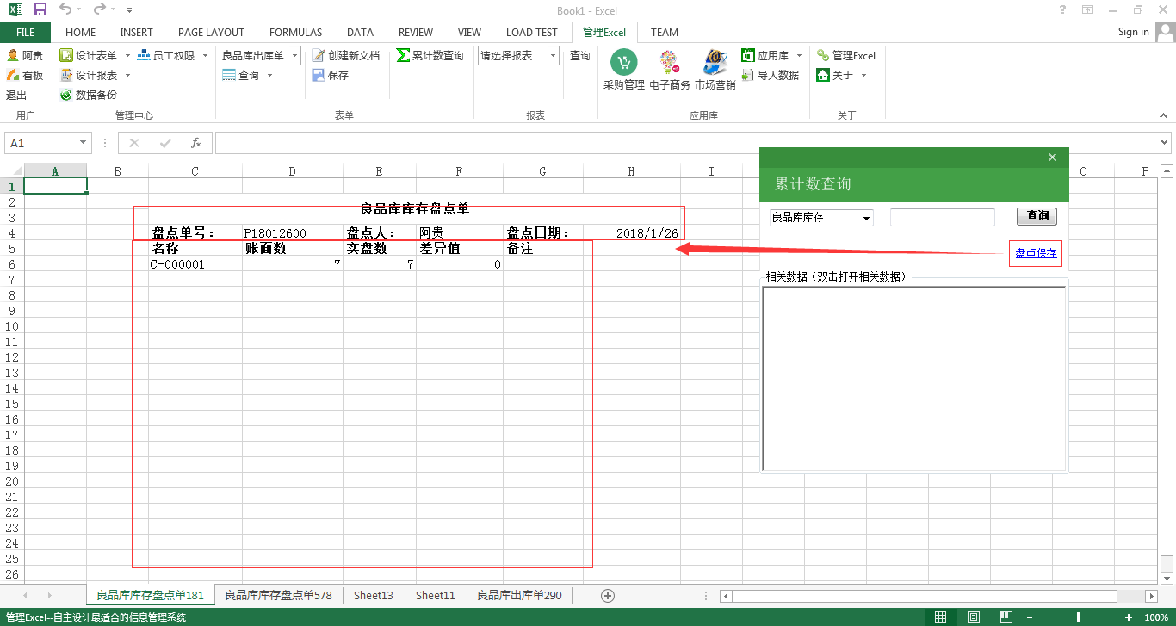Open the 市场营销 marketing module
This screenshot has height=626, width=1176.
715,64
